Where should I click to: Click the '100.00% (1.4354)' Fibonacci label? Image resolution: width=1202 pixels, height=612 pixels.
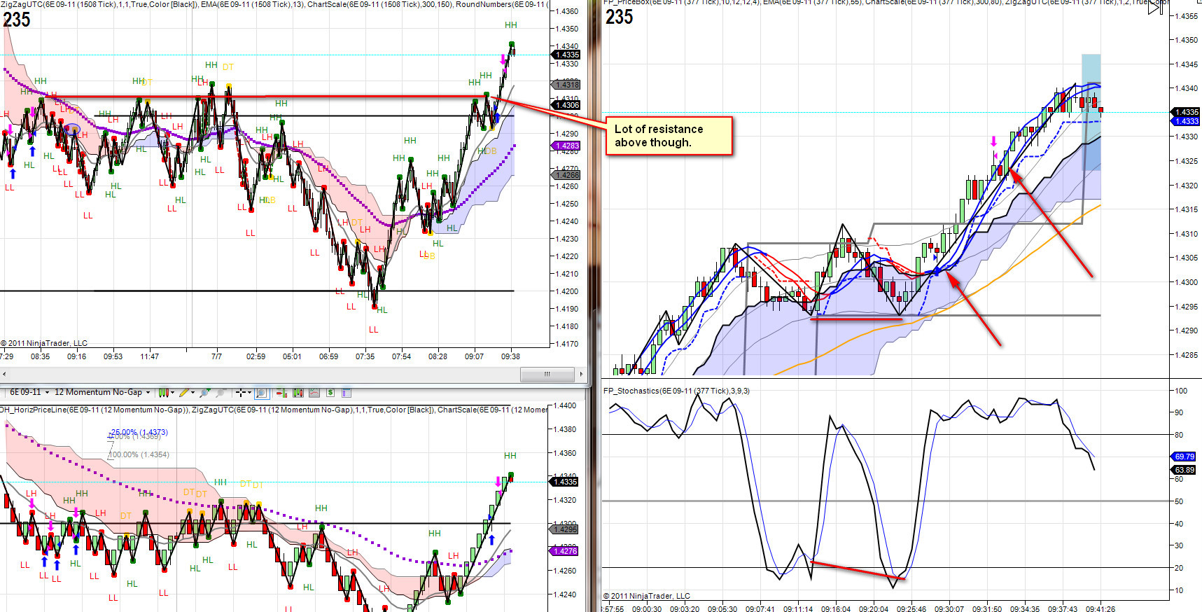point(138,454)
